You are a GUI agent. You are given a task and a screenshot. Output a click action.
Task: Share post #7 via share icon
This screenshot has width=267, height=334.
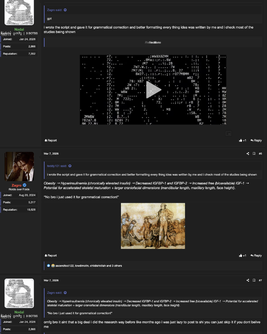pos(248,280)
